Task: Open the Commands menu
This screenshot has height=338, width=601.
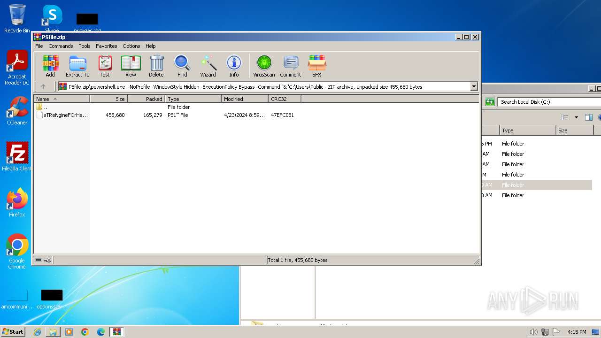Action: [x=61, y=46]
